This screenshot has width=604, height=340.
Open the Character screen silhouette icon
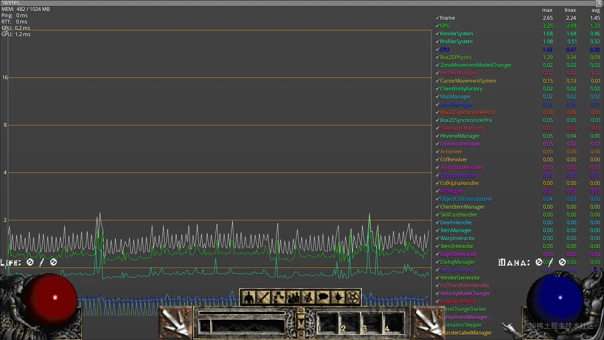tap(248, 297)
